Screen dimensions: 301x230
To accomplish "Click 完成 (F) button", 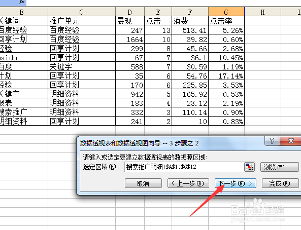I will (x=280, y=183).
